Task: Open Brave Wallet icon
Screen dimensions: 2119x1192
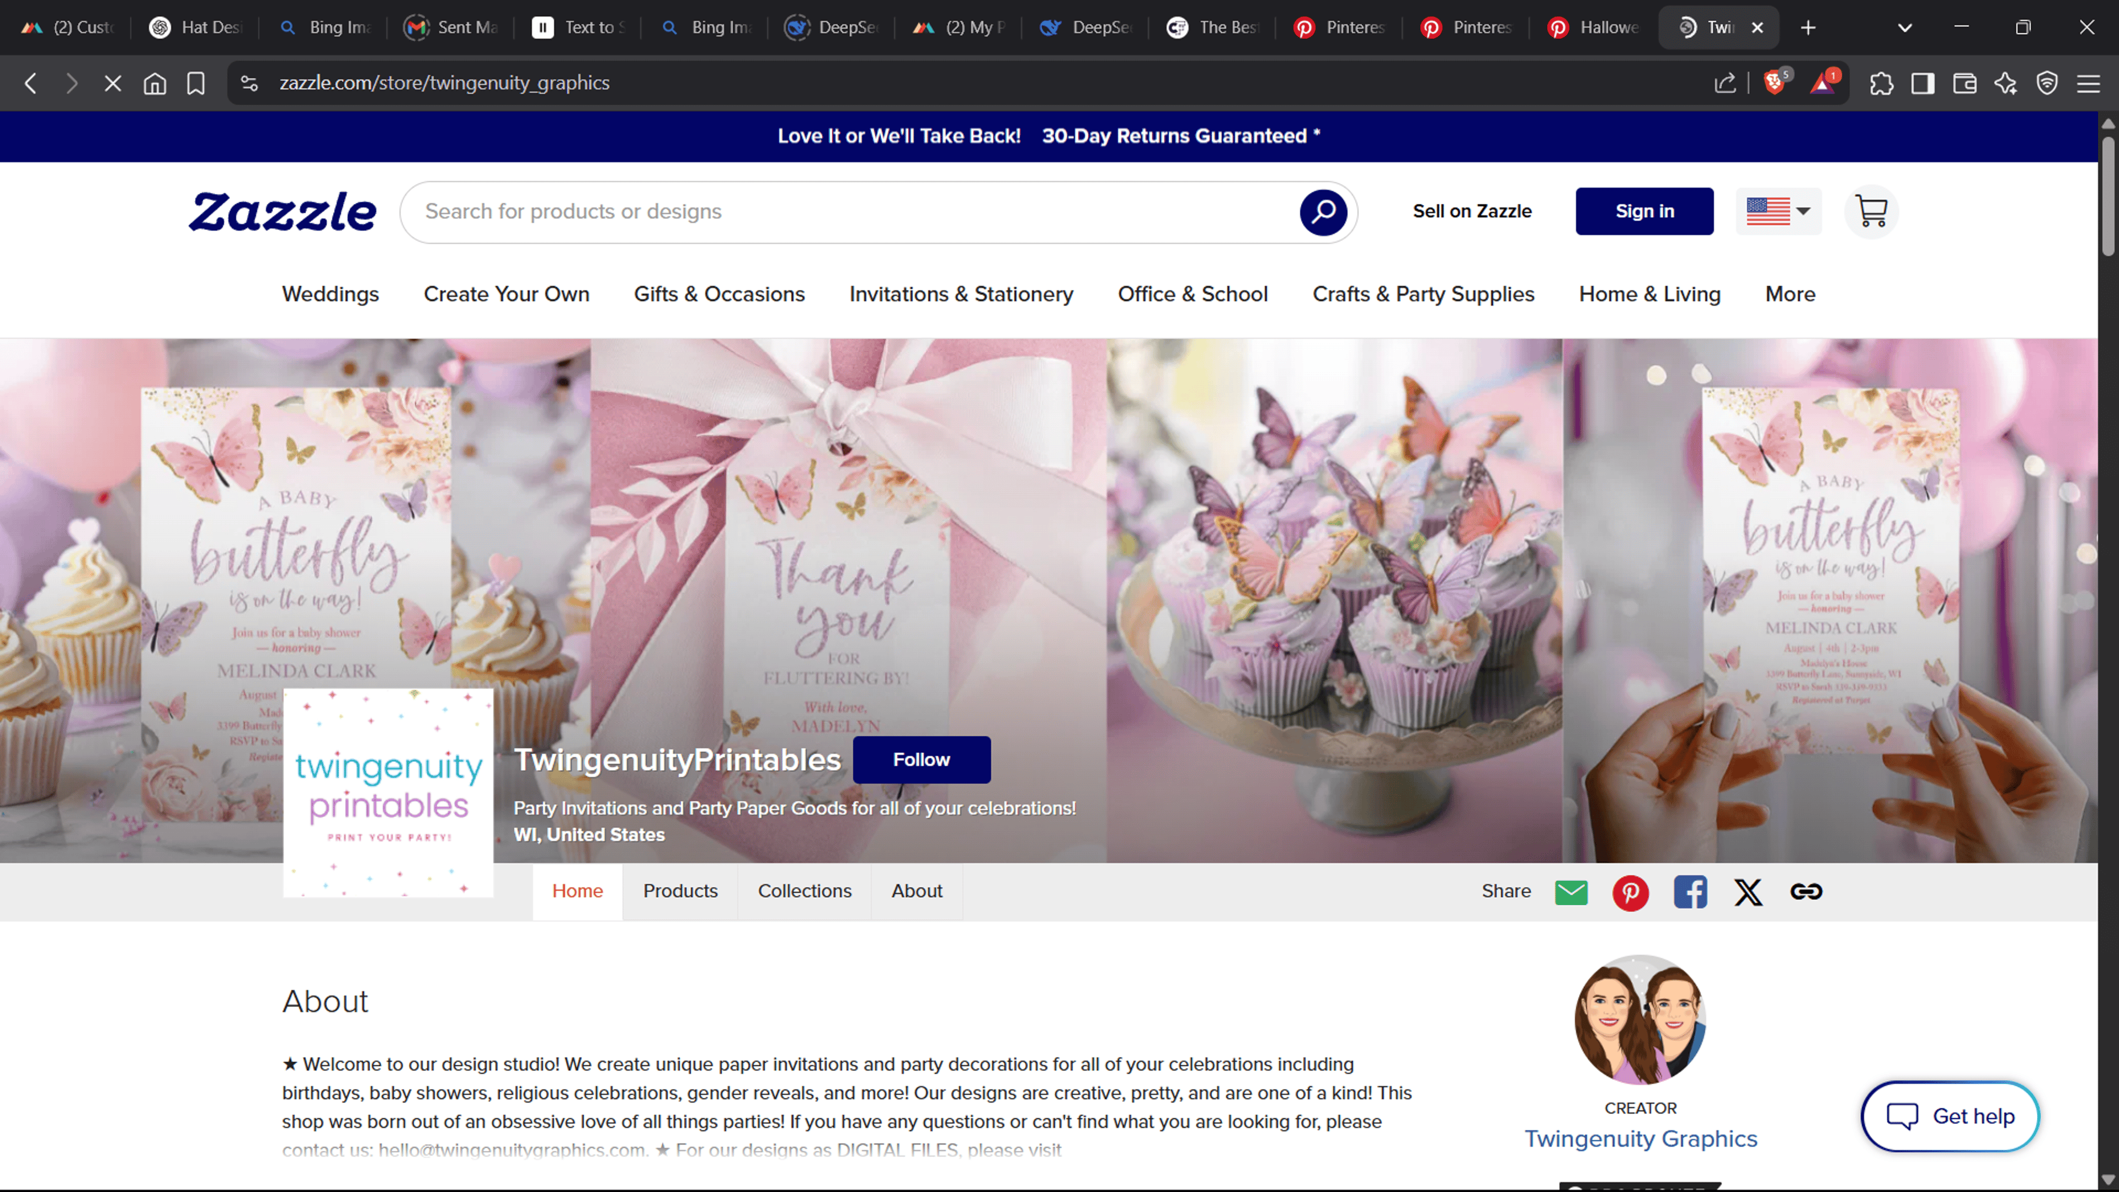Action: point(1964,83)
